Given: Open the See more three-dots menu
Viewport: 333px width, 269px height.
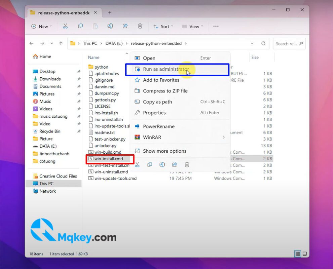Looking at the screenshot, I should pyautogui.click(x=216, y=26).
